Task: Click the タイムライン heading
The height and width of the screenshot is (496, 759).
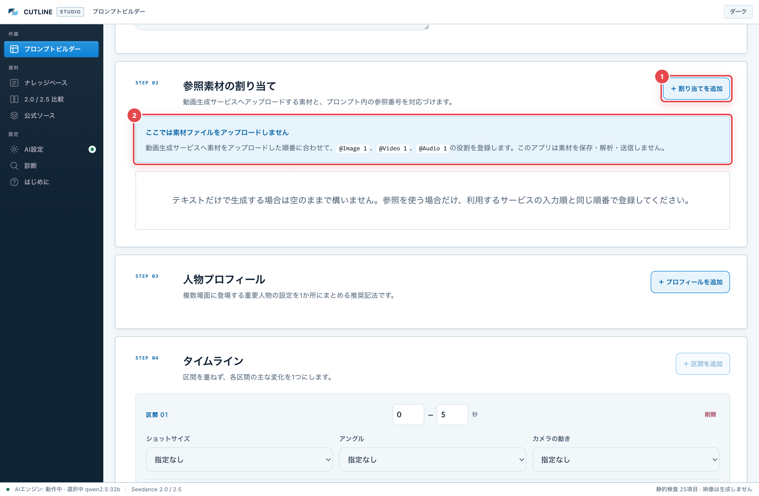Action: (213, 361)
